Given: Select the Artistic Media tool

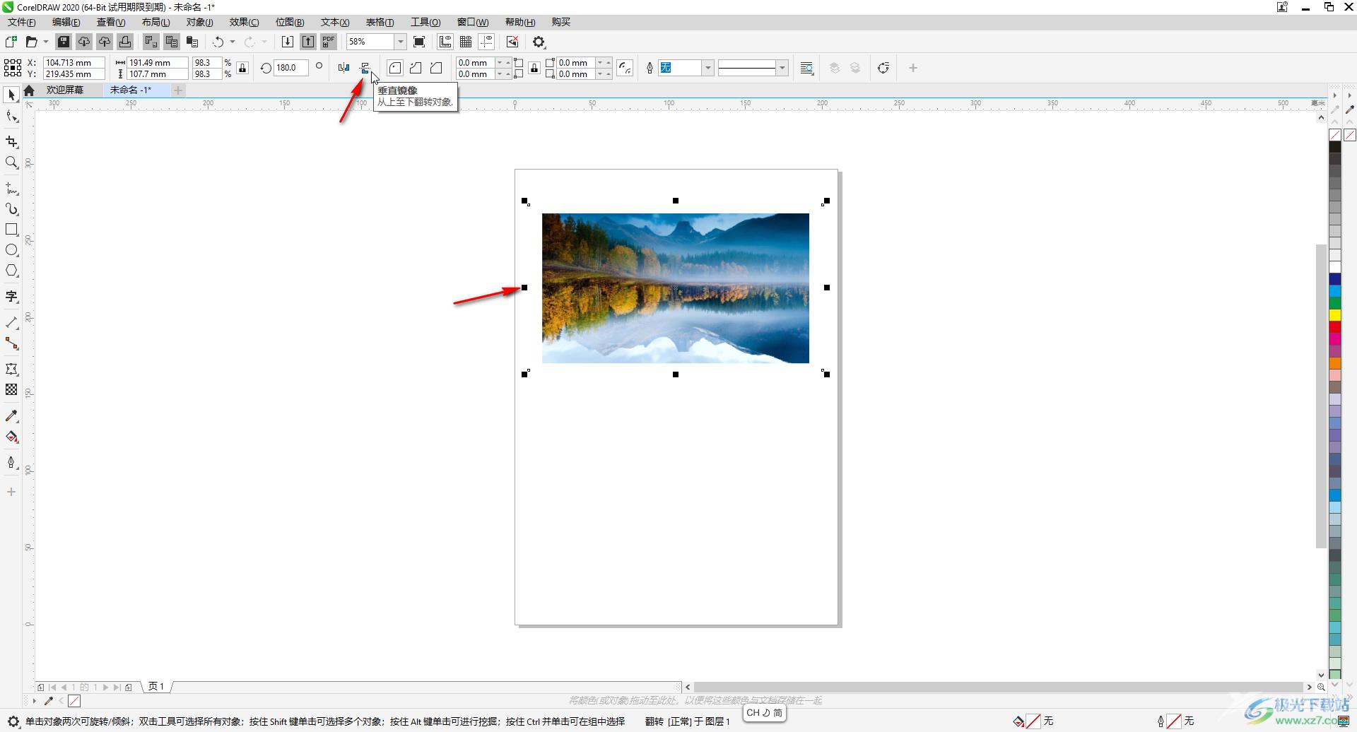Looking at the screenshot, I should (11, 209).
